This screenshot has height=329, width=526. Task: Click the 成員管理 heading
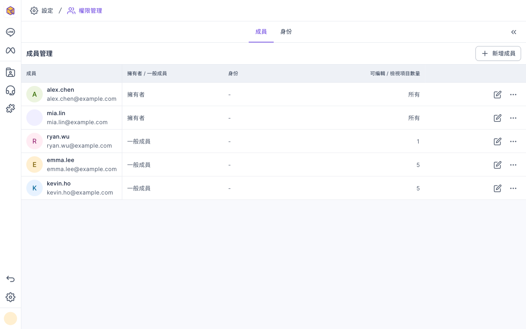pyautogui.click(x=39, y=53)
